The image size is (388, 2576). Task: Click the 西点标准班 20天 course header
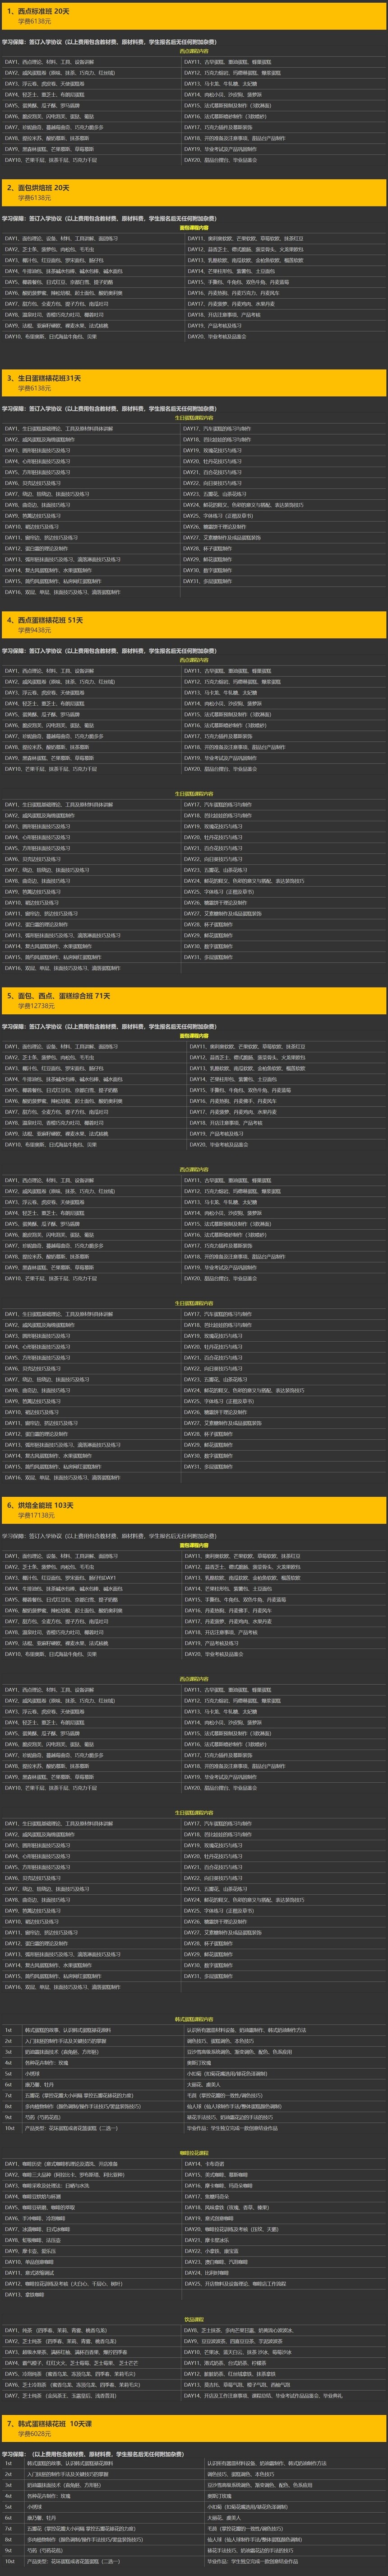click(x=44, y=11)
